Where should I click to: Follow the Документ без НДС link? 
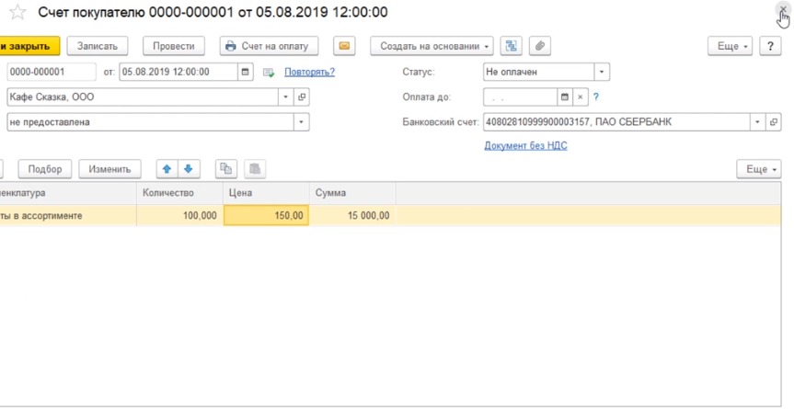525,145
